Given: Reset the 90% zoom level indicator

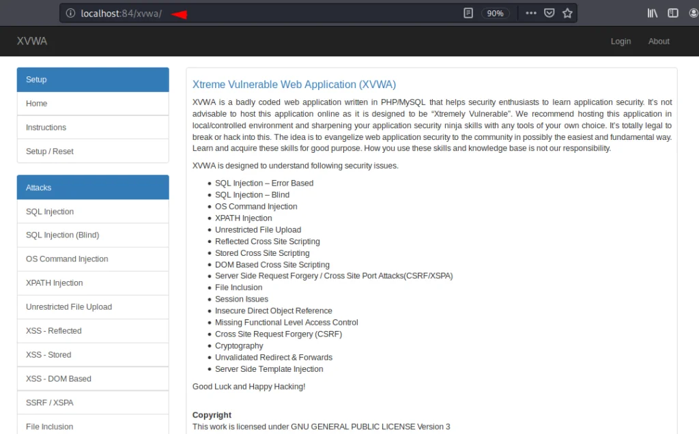Looking at the screenshot, I should 495,14.
